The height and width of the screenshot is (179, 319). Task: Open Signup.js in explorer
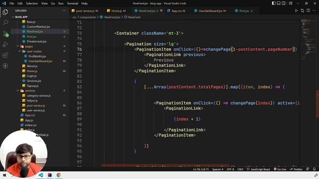point(32,86)
